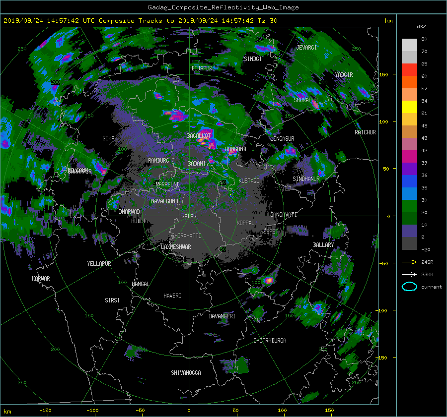Click the grey -20 dBZ legend swatch
The height and width of the screenshot is (417, 447).
coord(409,243)
